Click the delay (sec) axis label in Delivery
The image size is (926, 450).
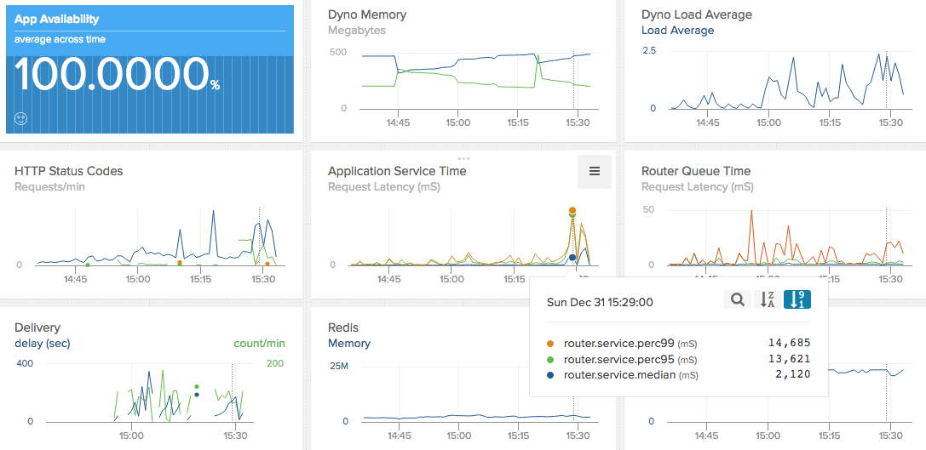[42, 344]
